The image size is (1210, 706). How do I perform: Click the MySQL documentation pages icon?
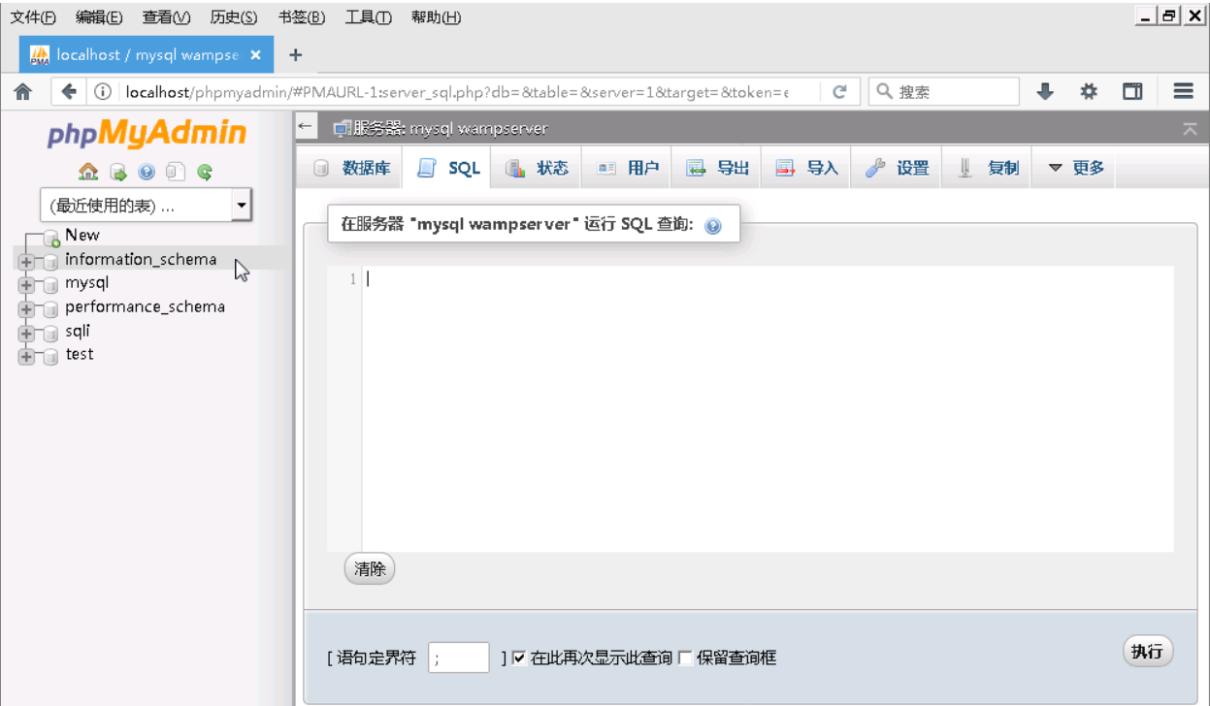175,172
